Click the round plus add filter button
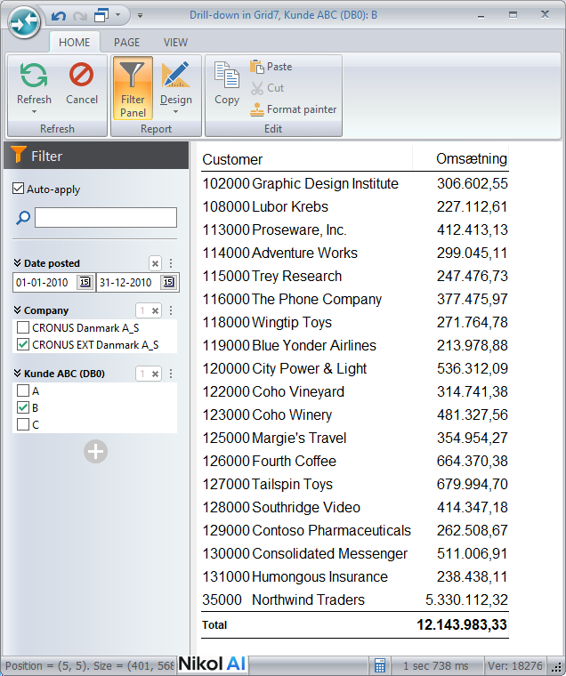 coord(96,452)
